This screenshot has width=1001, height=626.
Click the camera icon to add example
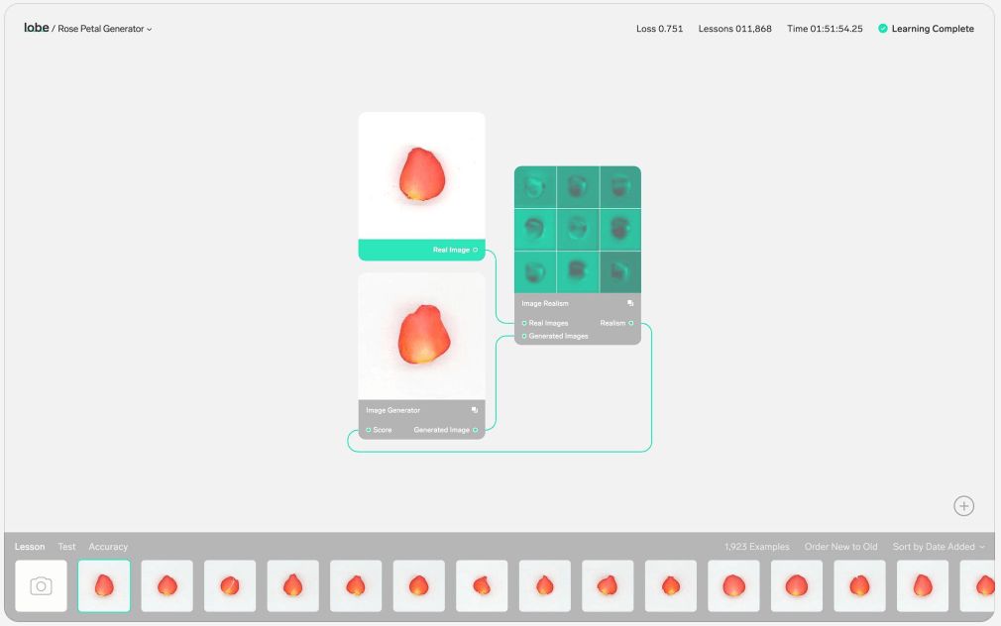(x=41, y=585)
